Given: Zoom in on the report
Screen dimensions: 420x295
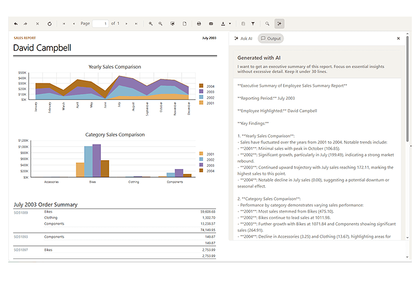Looking at the screenshot, I should point(151,24).
